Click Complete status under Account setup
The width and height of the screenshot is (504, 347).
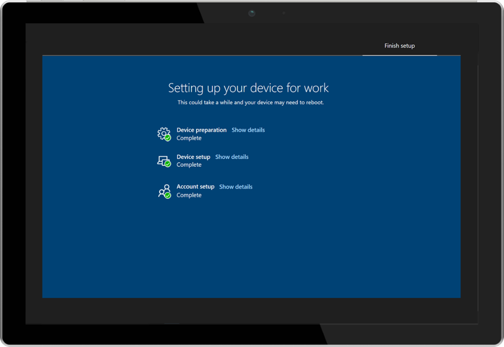[189, 195]
